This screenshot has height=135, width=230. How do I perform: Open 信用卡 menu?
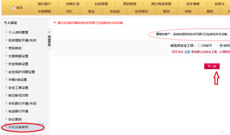[219, 4]
